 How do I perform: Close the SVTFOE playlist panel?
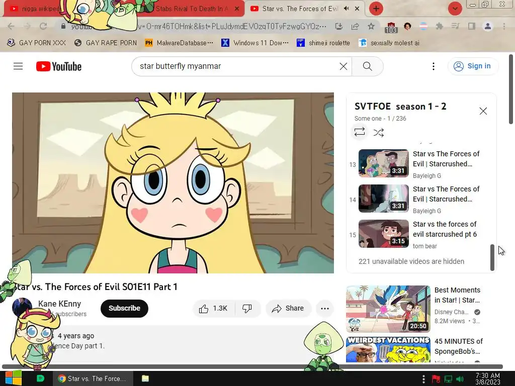(483, 111)
